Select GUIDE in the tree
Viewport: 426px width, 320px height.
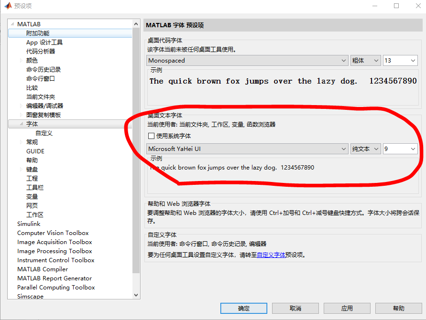point(35,151)
